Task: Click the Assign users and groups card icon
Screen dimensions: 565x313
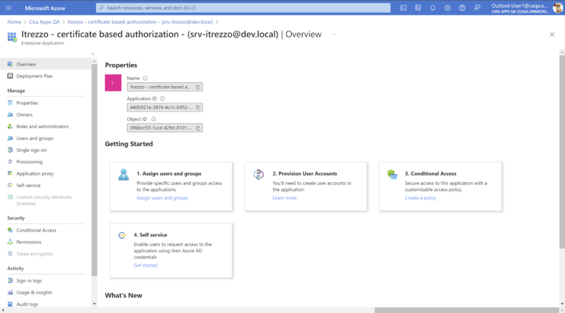Action: [x=124, y=175]
